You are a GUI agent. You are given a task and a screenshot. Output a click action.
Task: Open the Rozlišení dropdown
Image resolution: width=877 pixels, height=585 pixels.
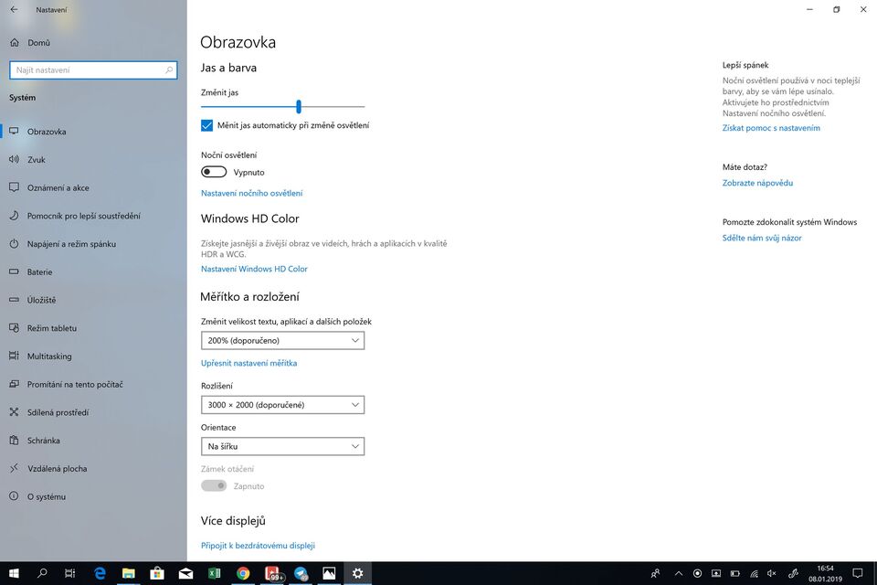[x=282, y=404]
